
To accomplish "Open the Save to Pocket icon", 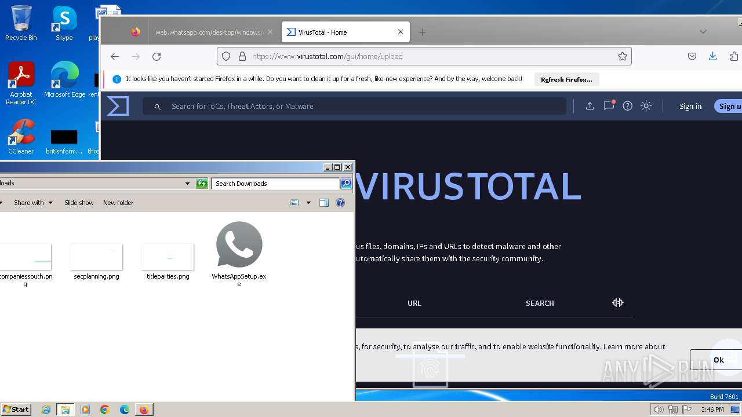I will [692, 56].
